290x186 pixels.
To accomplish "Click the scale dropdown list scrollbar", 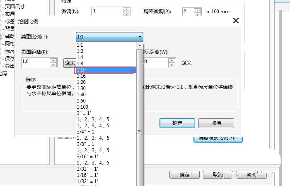I will (x=140, y=103).
